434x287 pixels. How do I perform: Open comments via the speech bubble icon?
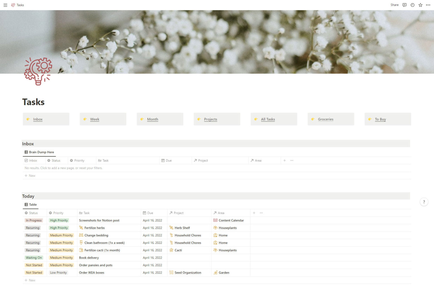click(x=404, y=5)
